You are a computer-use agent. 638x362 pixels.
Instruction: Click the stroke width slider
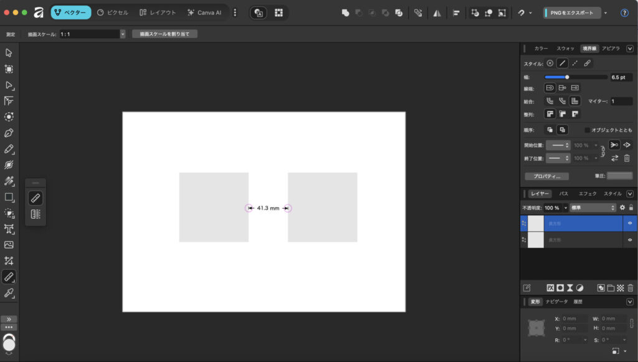pos(576,77)
